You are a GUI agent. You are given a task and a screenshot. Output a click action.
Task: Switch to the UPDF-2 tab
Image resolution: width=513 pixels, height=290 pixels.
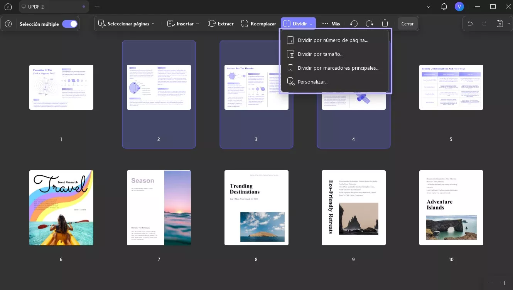click(x=54, y=7)
